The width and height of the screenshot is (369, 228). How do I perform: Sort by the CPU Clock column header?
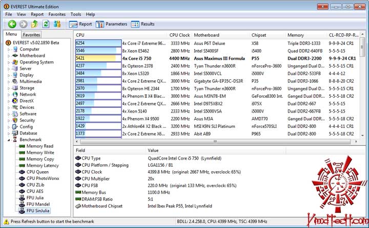[179, 35]
